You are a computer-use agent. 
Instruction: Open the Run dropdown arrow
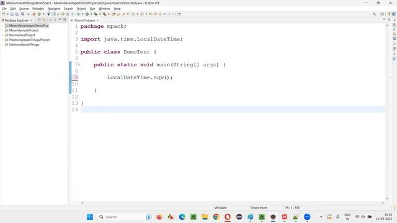pos(91,14)
